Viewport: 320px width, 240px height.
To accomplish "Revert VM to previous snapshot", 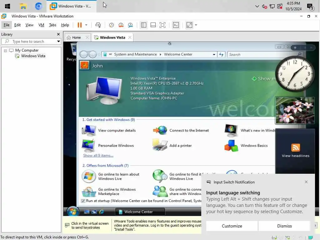I will coord(121,25).
